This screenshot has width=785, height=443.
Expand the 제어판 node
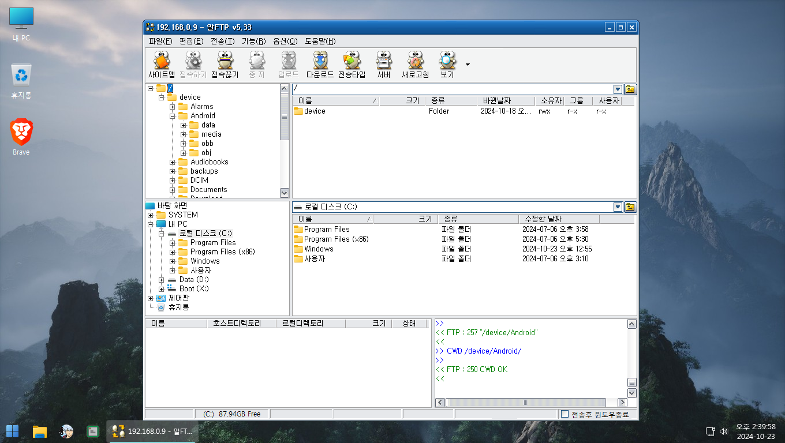[x=150, y=298]
